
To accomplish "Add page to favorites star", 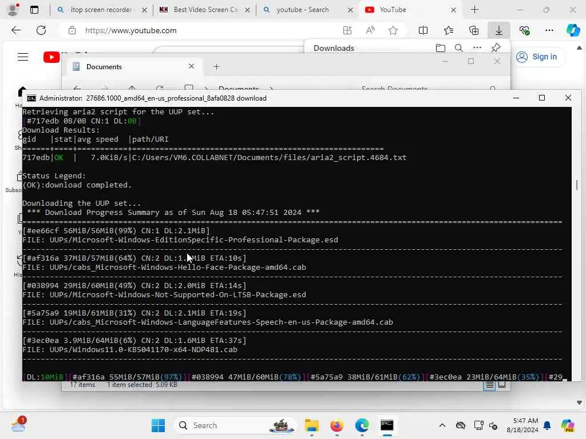I will pyautogui.click(x=393, y=30).
